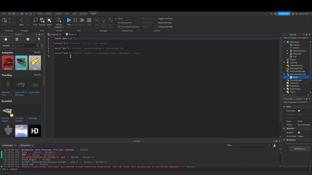Open the Find magnifier tool
This screenshot has width=312, height=175.
point(35,20)
